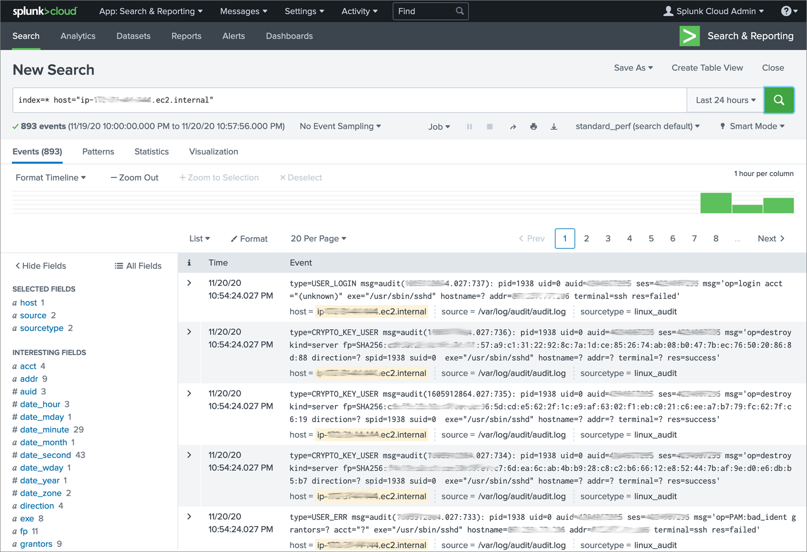807x552 pixels.
Task: Export search results with the download icon
Action: click(x=554, y=126)
